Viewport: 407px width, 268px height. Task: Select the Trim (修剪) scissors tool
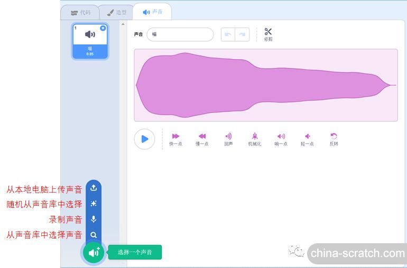point(269,32)
